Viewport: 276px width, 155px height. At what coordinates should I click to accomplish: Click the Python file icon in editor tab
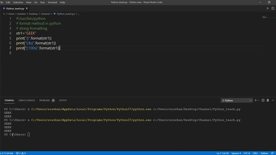4,9
